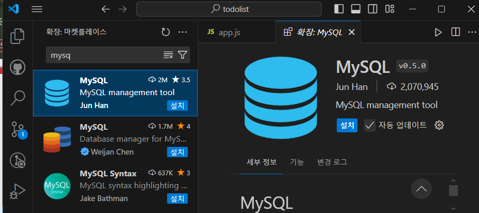479x213 pixels.
Task: Click the Jun Han publisher link
Action: coord(352,87)
